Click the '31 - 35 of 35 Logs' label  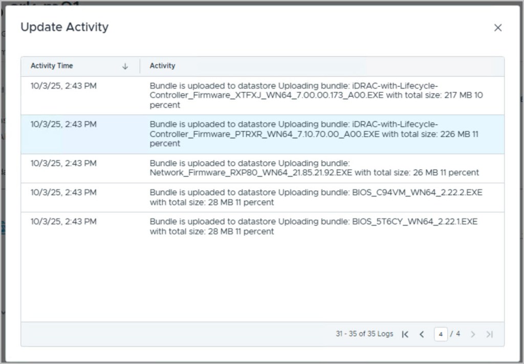click(364, 334)
